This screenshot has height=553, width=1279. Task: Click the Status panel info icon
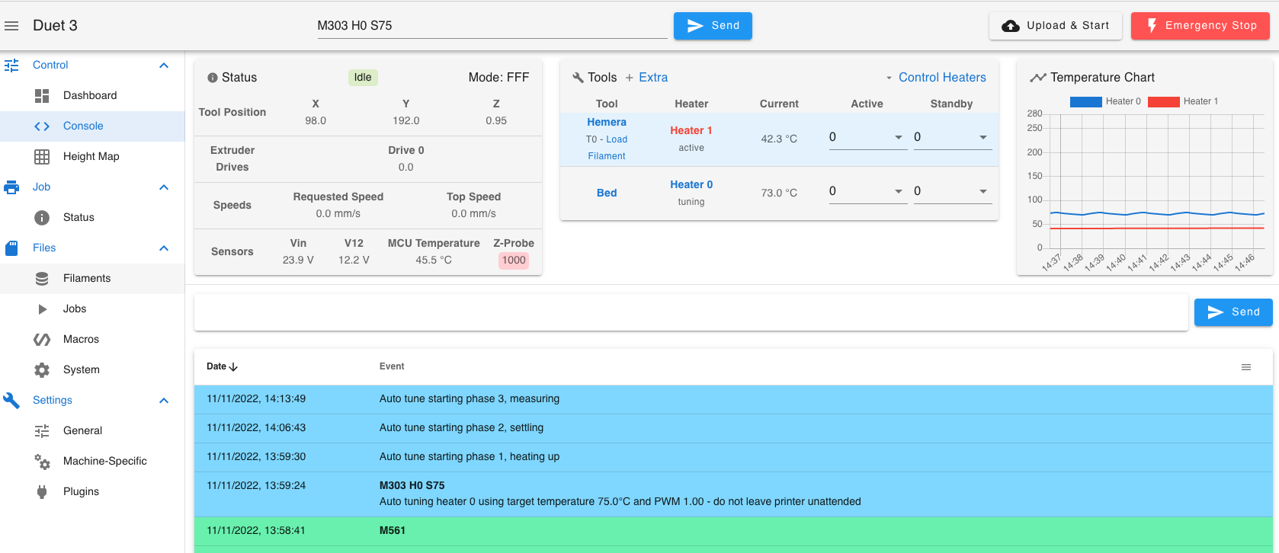click(x=213, y=78)
